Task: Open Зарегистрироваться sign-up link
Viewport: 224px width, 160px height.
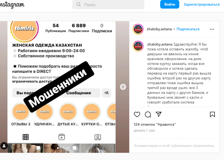Action: pyautogui.click(x=201, y=4)
